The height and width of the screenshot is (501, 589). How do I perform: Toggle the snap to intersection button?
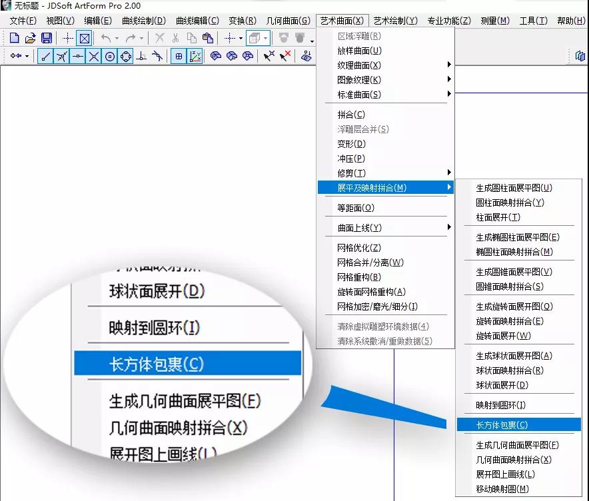point(94,57)
